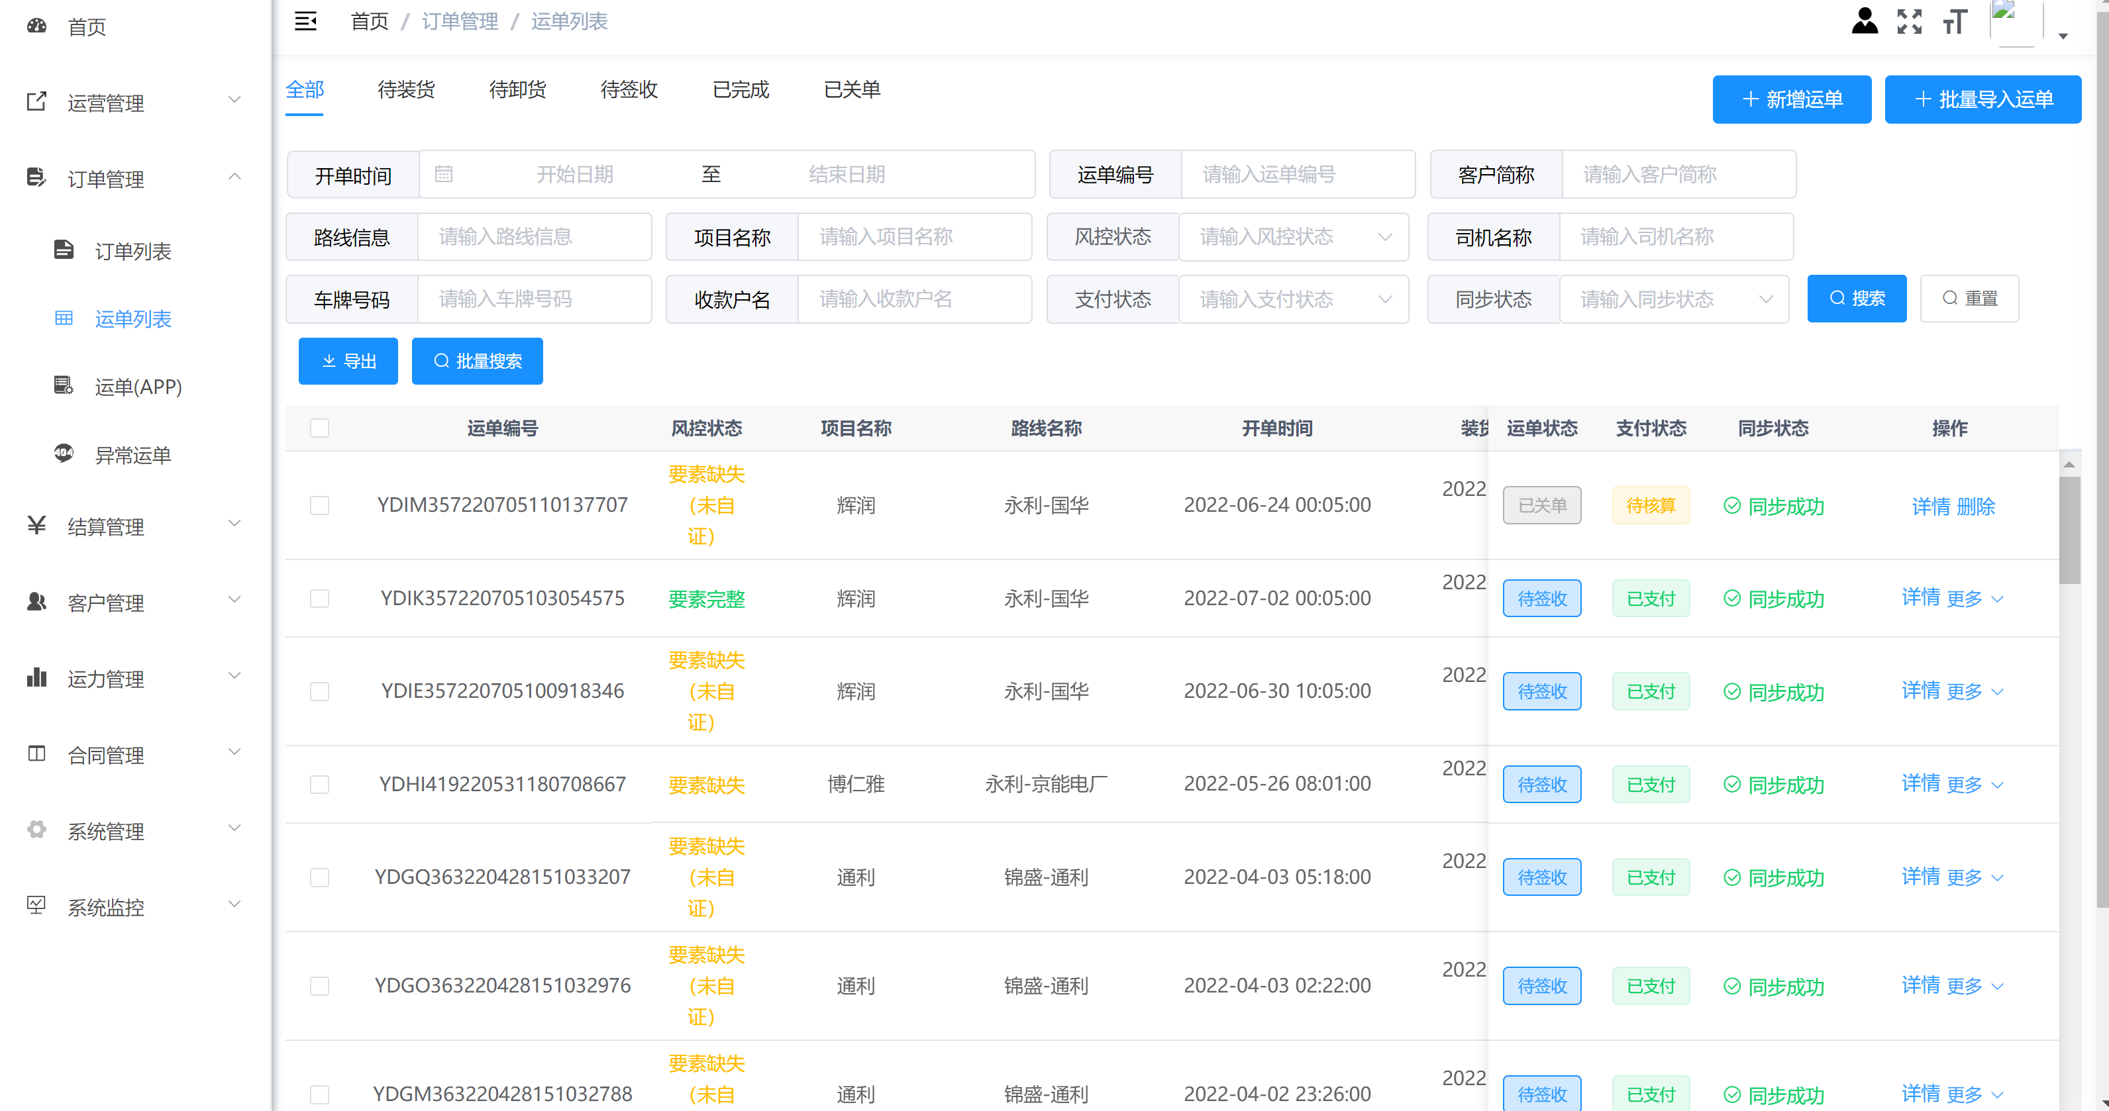The width and height of the screenshot is (2109, 1111).
Task: Click the 合同管理 sidebar icon
Action: pyautogui.click(x=37, y=753)
